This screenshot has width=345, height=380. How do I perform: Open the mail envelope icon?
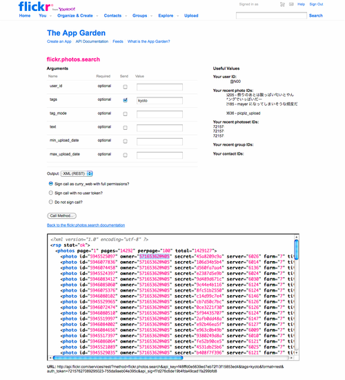[x=291, y=4]
